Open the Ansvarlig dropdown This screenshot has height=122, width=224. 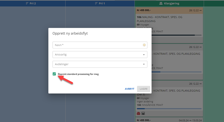coord(100,55)
